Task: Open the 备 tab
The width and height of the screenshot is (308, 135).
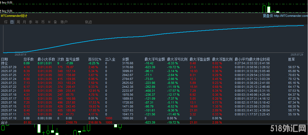Action: (55, 22)
